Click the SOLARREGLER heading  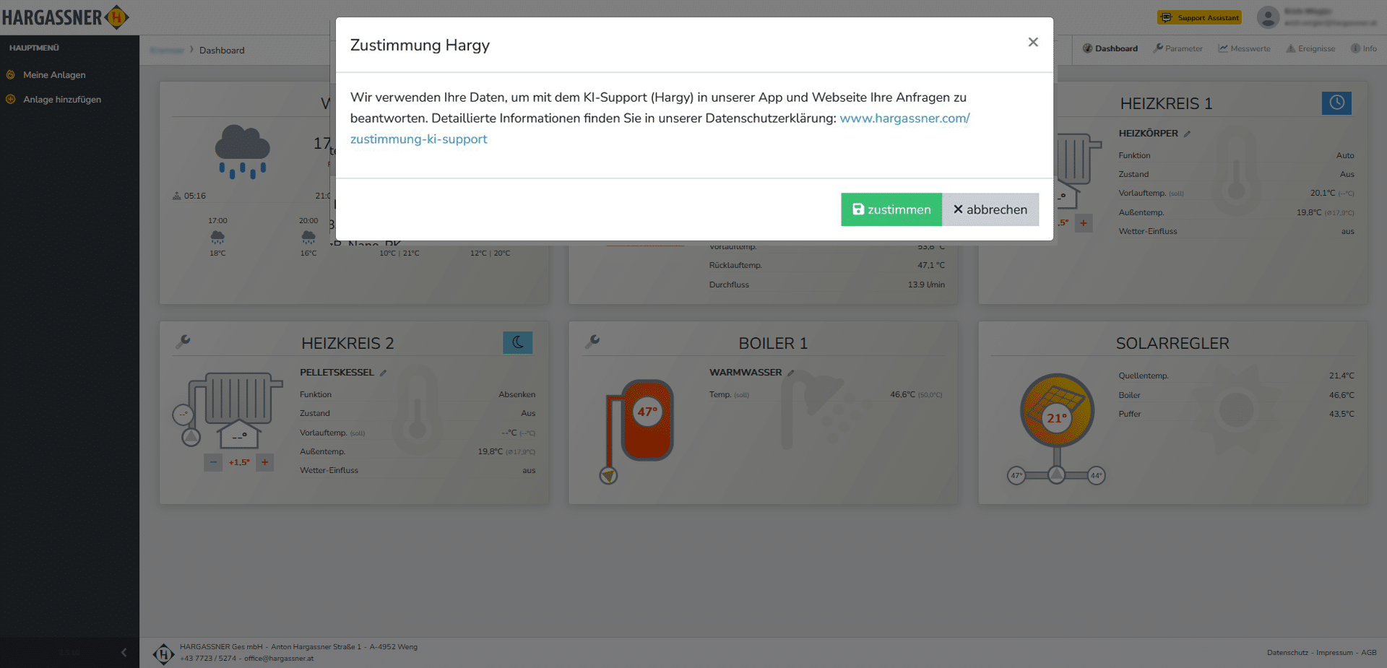tap(1172, 344)
